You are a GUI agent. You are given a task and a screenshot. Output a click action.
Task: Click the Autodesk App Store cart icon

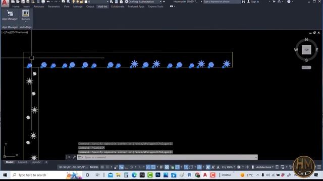point(274,2)
